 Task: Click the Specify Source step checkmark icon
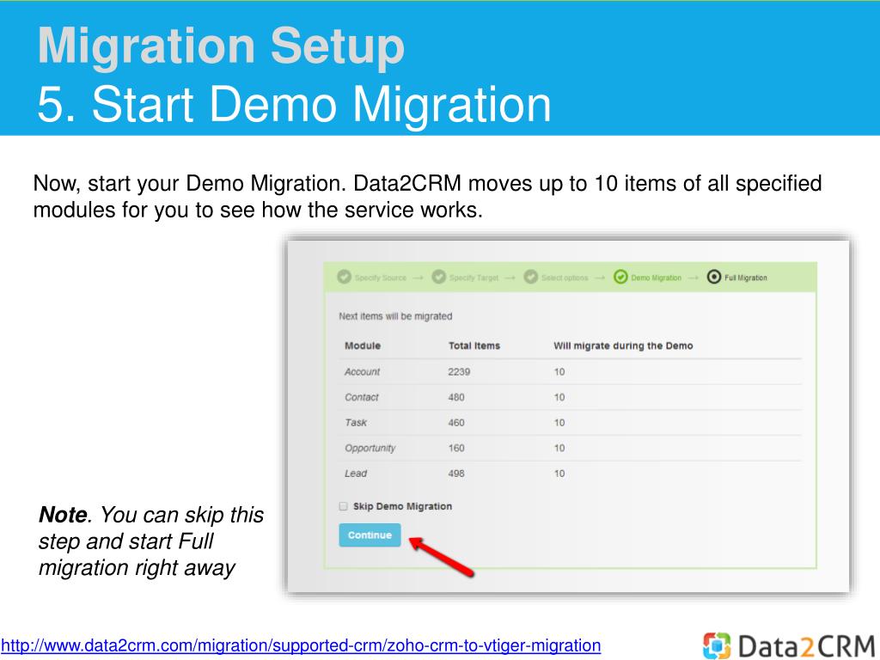(x=344, y=277)
